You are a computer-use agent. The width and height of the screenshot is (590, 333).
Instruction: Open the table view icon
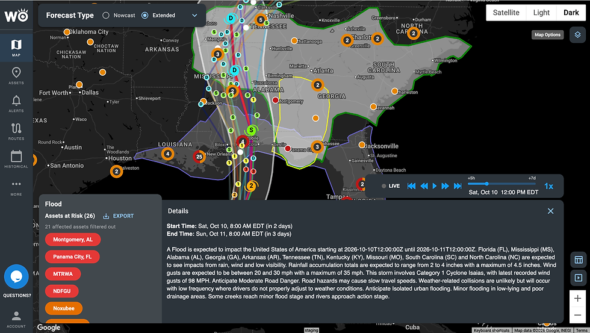579,260
